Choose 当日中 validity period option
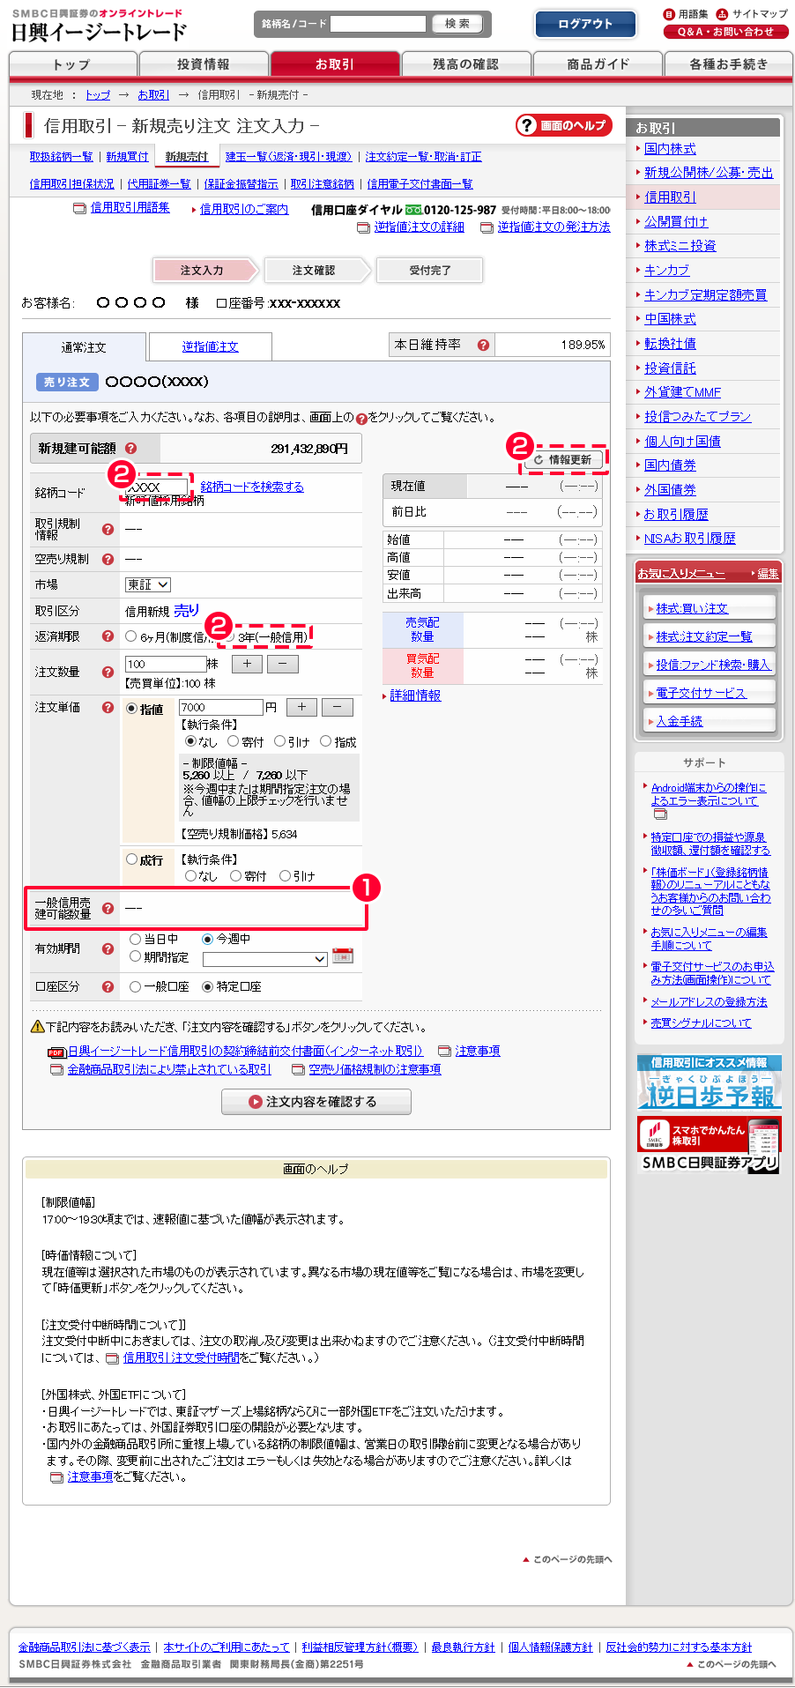This screenshot has height=1688, width=795. pos(136,940)
